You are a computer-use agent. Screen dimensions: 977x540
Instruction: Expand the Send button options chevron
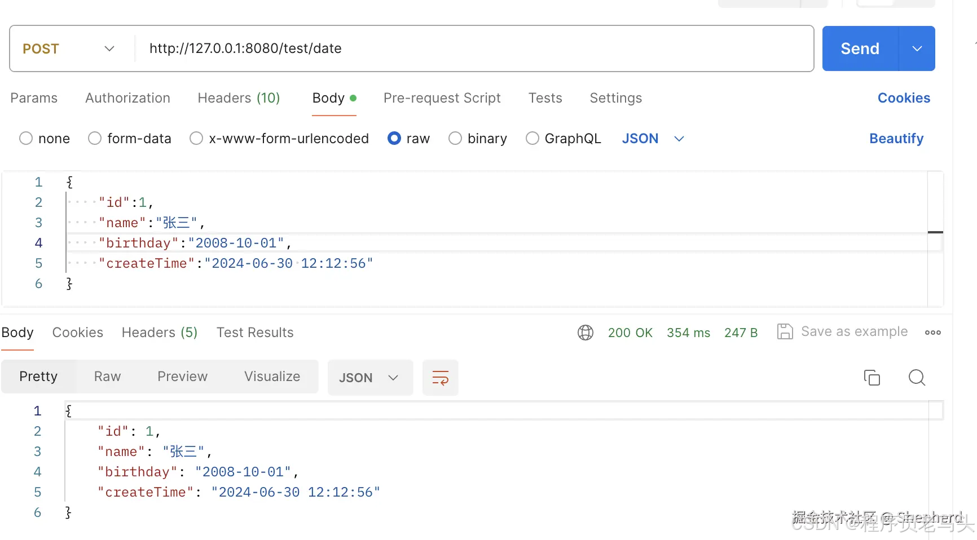[917, 48]
